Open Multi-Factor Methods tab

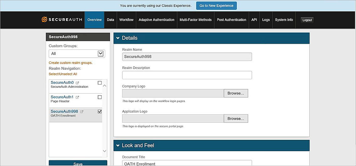pos(196,20)
